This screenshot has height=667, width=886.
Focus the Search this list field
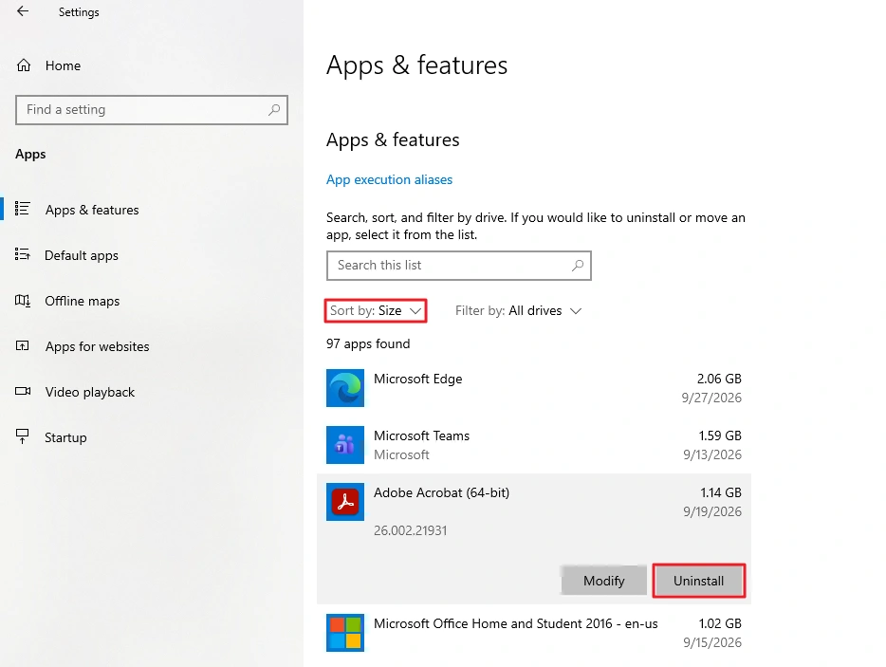(x=459, y=266)
